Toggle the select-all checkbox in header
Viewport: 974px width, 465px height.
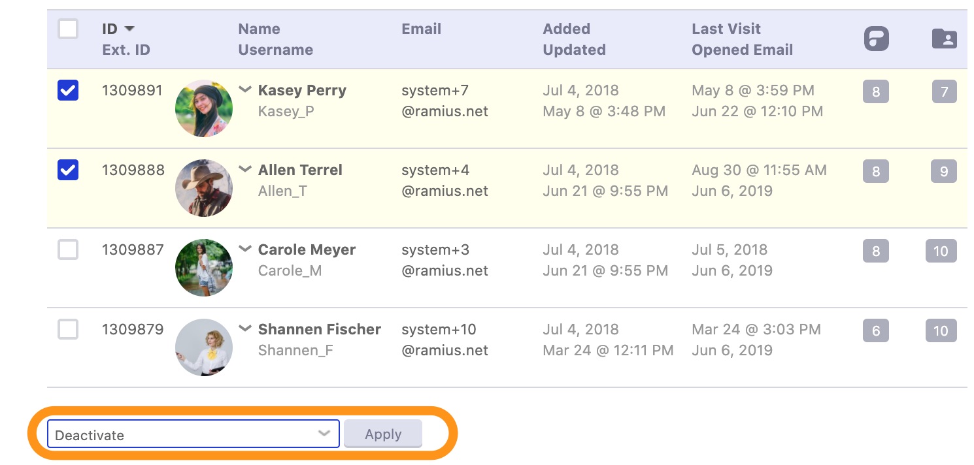point(68,29)
